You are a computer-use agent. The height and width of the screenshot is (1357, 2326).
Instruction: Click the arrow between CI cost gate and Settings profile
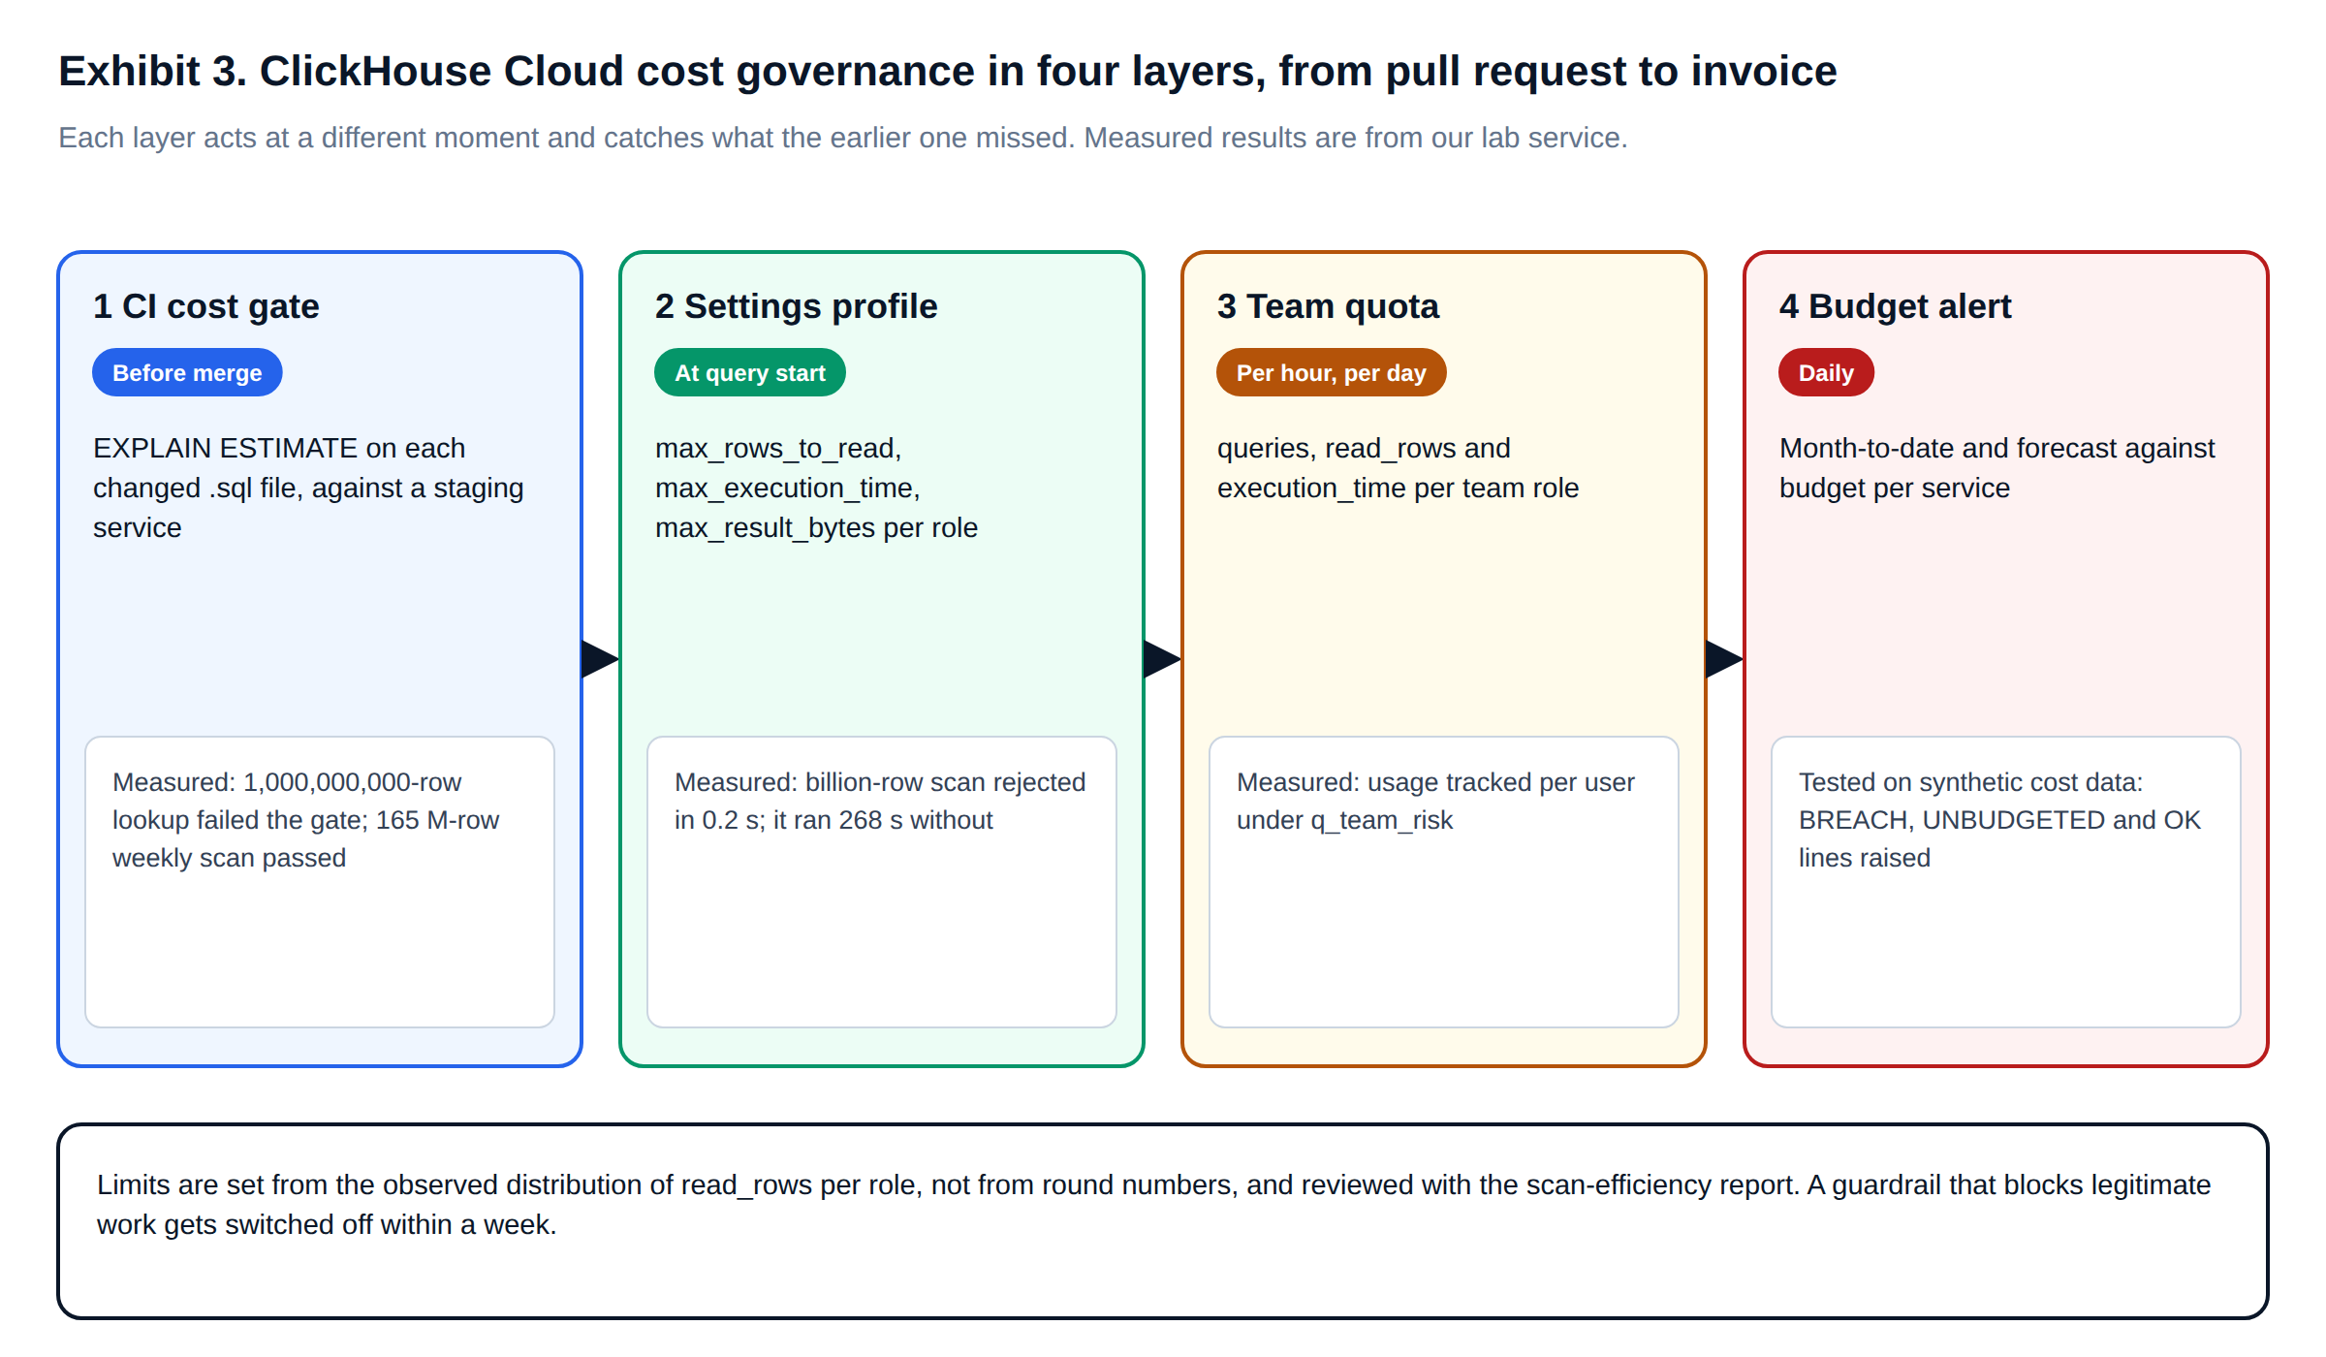pyautogui.click(x=600, y=659)
